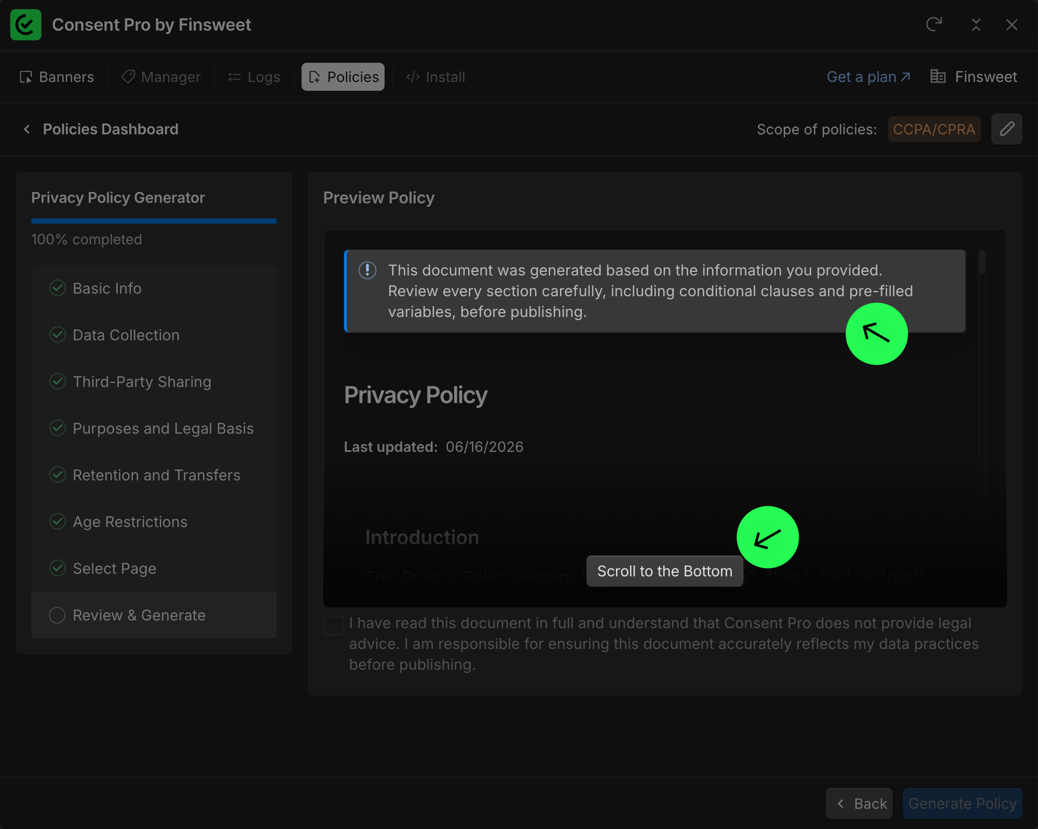Click the 100% completed progress bar
The width and height of the screenshot is (1038, 829).
pyautogui.click(x=154, y=221)
